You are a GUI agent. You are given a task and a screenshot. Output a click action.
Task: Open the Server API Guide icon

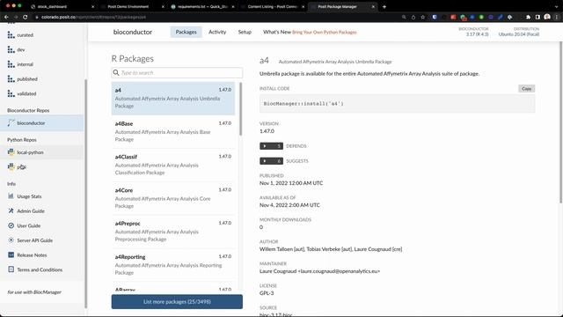[11, 240]
